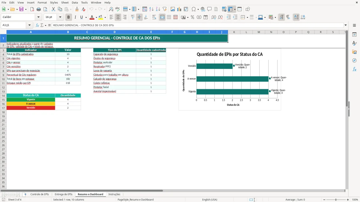
Task: Click the zoom out minus button
Action: click(x=324, y=200)
